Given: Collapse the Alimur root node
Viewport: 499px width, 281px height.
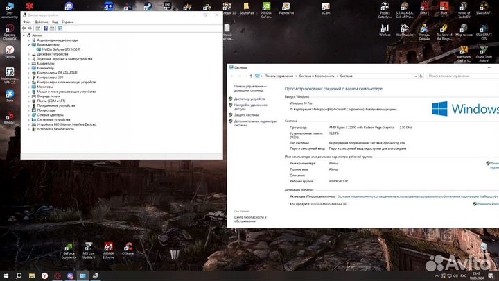Looking at the screenshot, I should coord(24,35).
